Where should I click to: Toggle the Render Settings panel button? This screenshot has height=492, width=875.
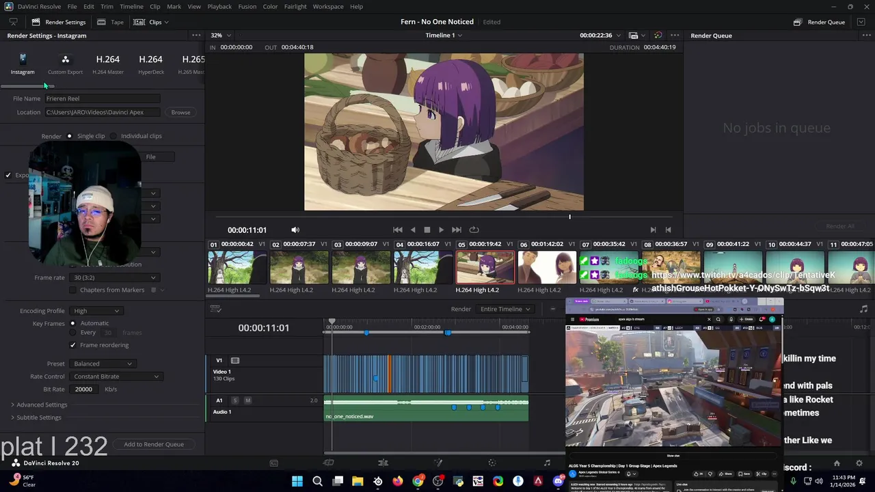point(59,22)
